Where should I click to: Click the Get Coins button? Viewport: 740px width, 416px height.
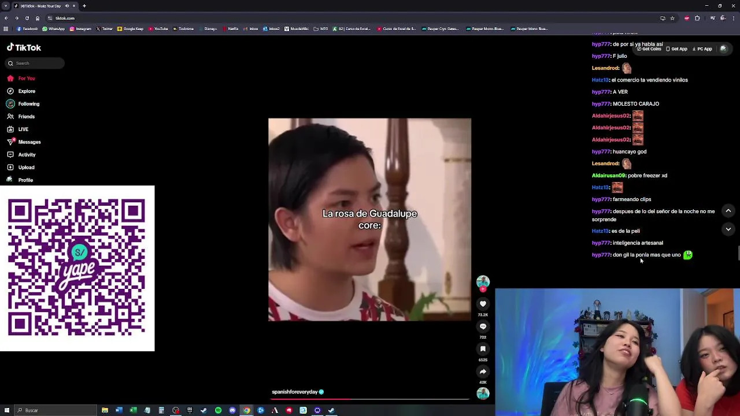click(x=649, y=49)
